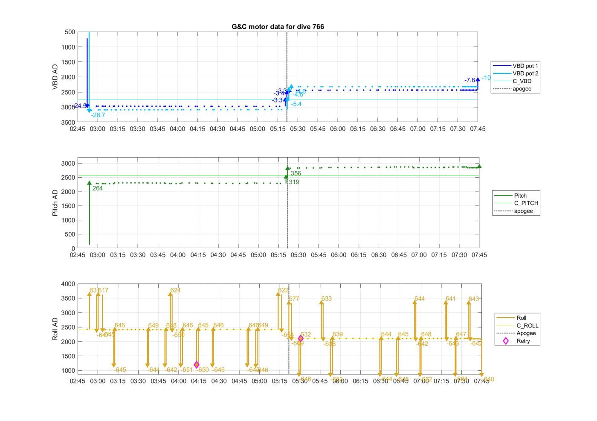Click the '-5.4' VBD data label
The height and width of the screenshot is (421, 597).
point(296,104)
